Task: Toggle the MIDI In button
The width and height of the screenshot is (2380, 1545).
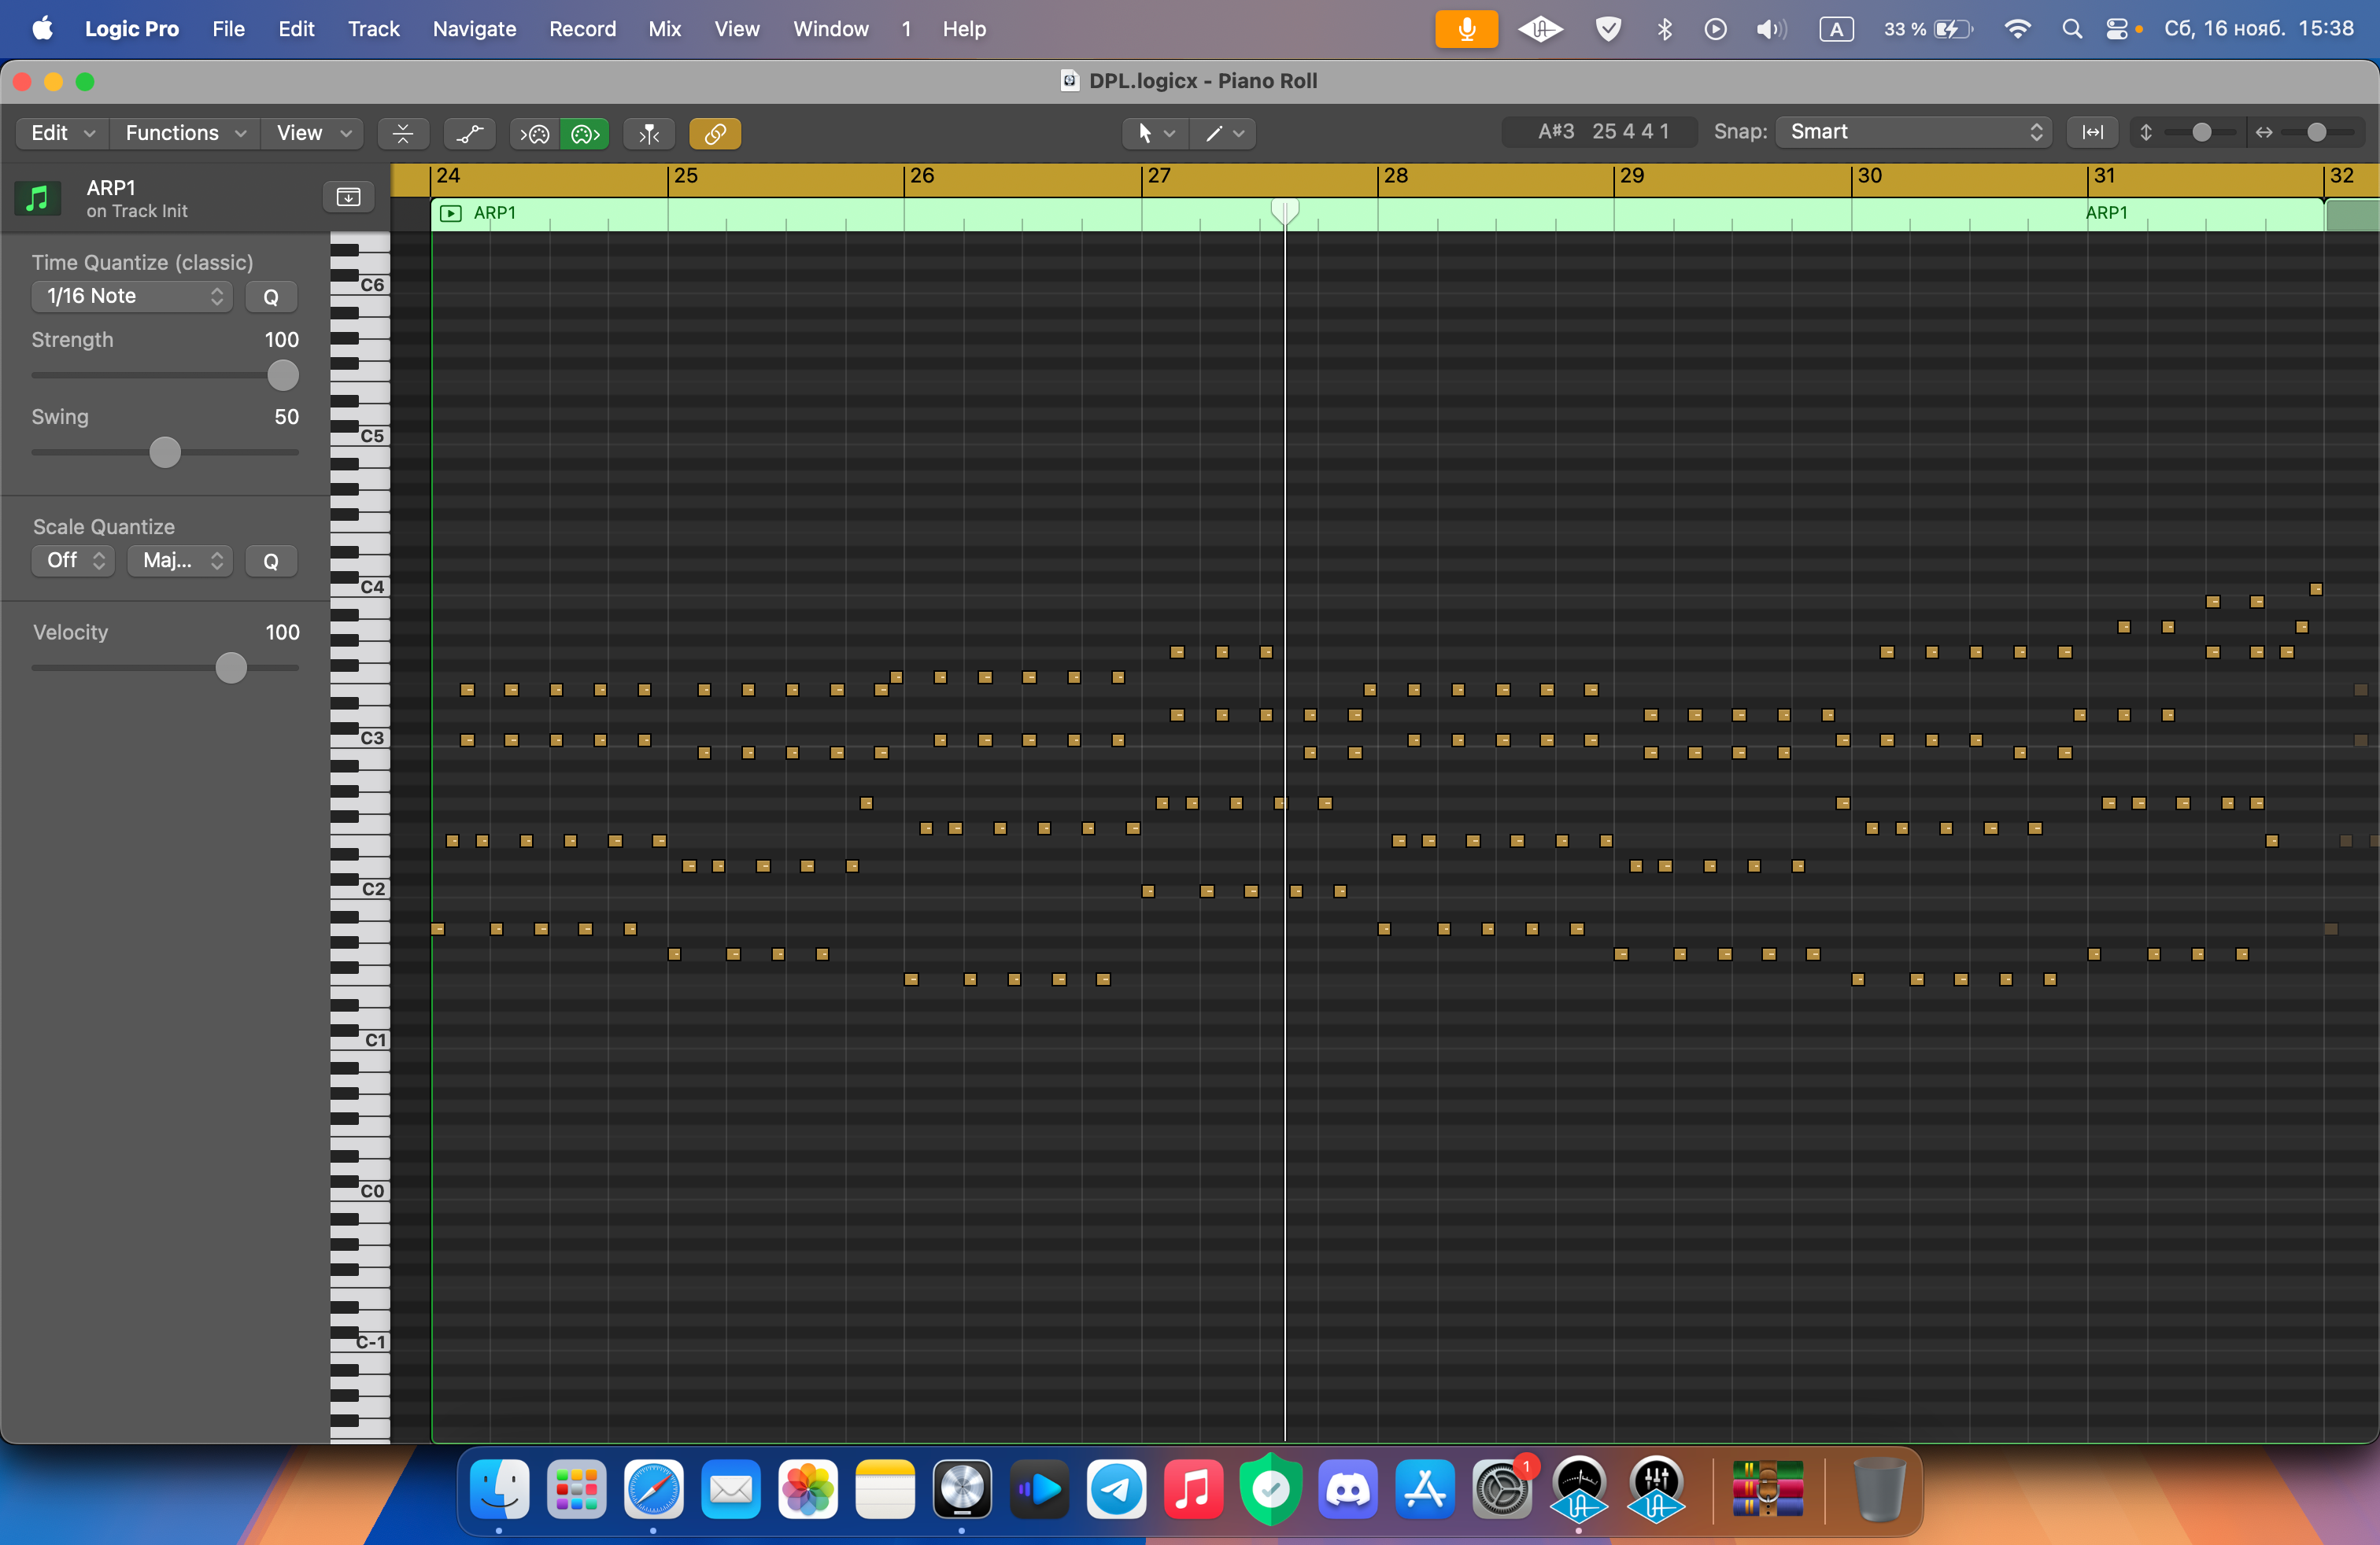Action: point(535,133)
